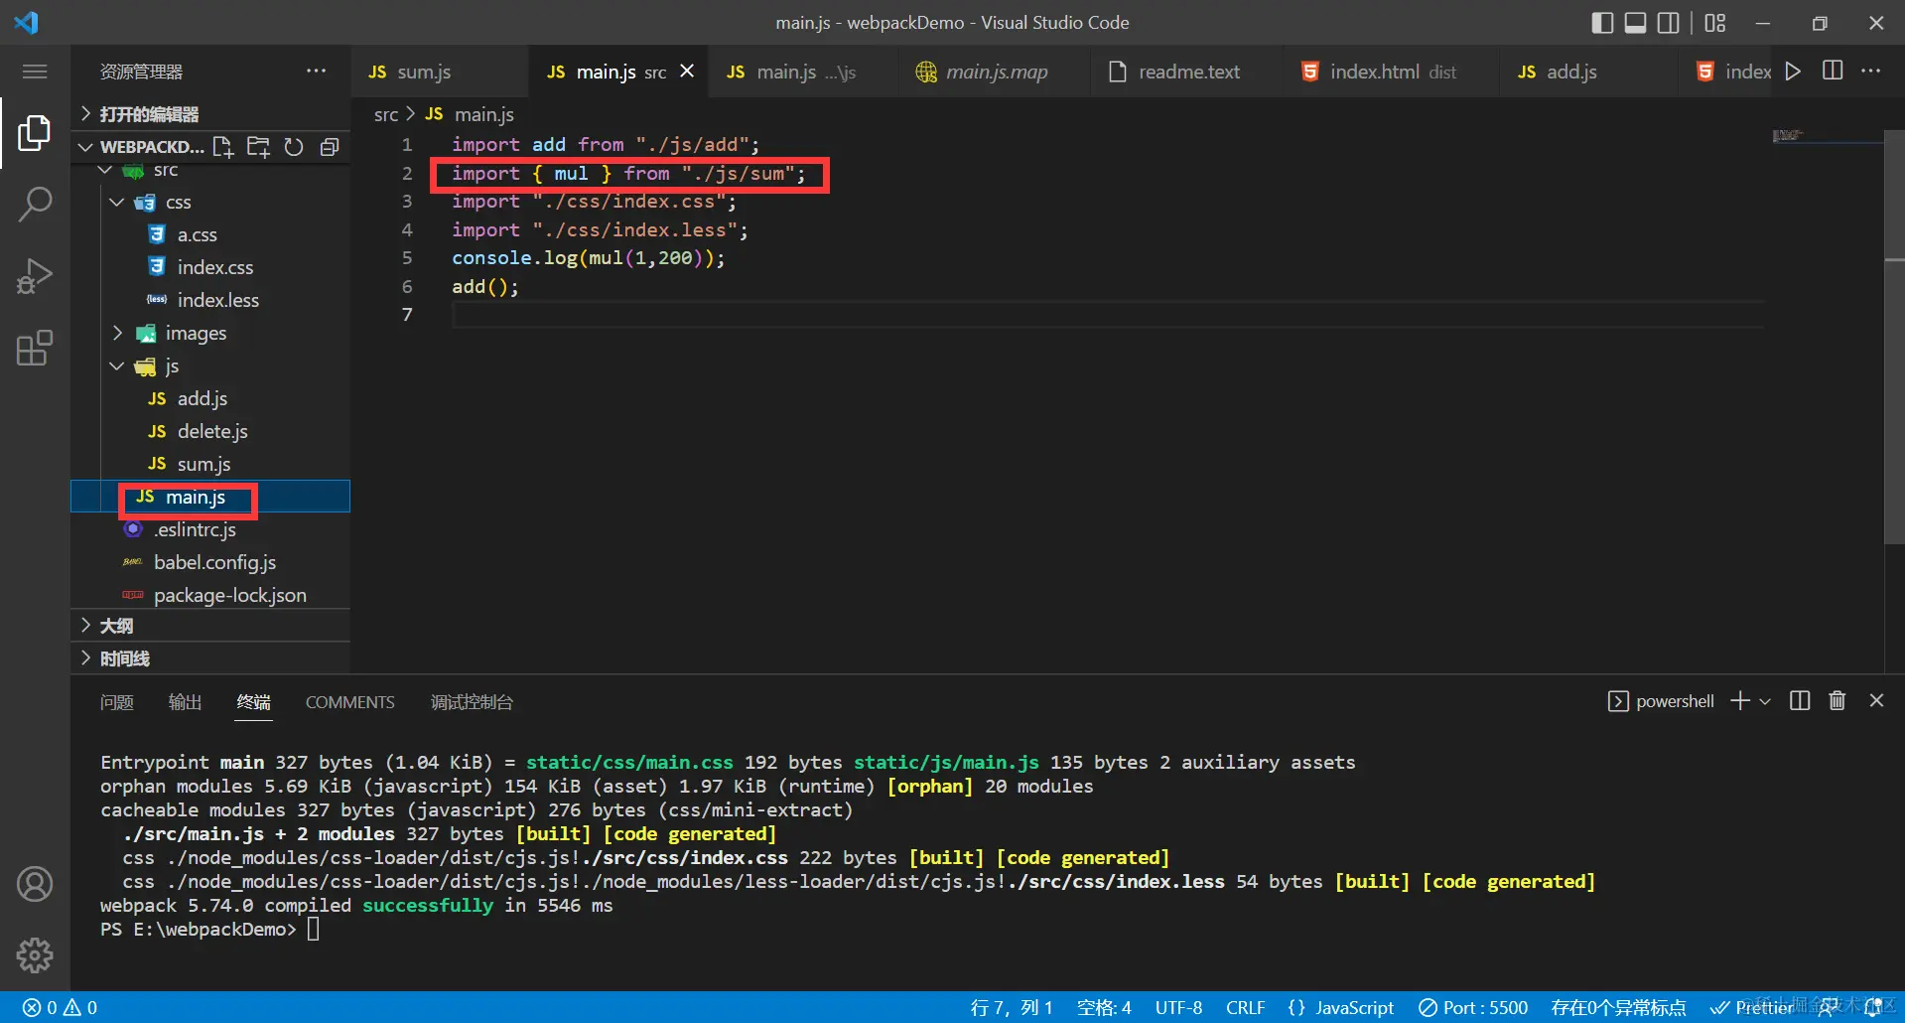Screen dimensions: 1905x1023
Task: Open the Run and Debug view
Action: (35, 276)
